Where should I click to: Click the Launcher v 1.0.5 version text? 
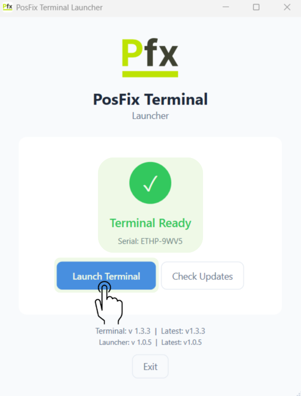tap(125, 342)
